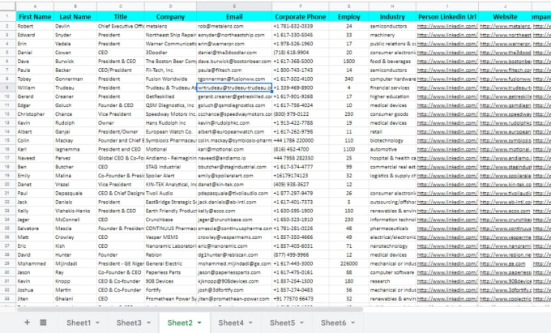Image resolution: width=551 pixels, height=333 pixels.
Task: Click the First Name header cell
Action: (35, 16)
